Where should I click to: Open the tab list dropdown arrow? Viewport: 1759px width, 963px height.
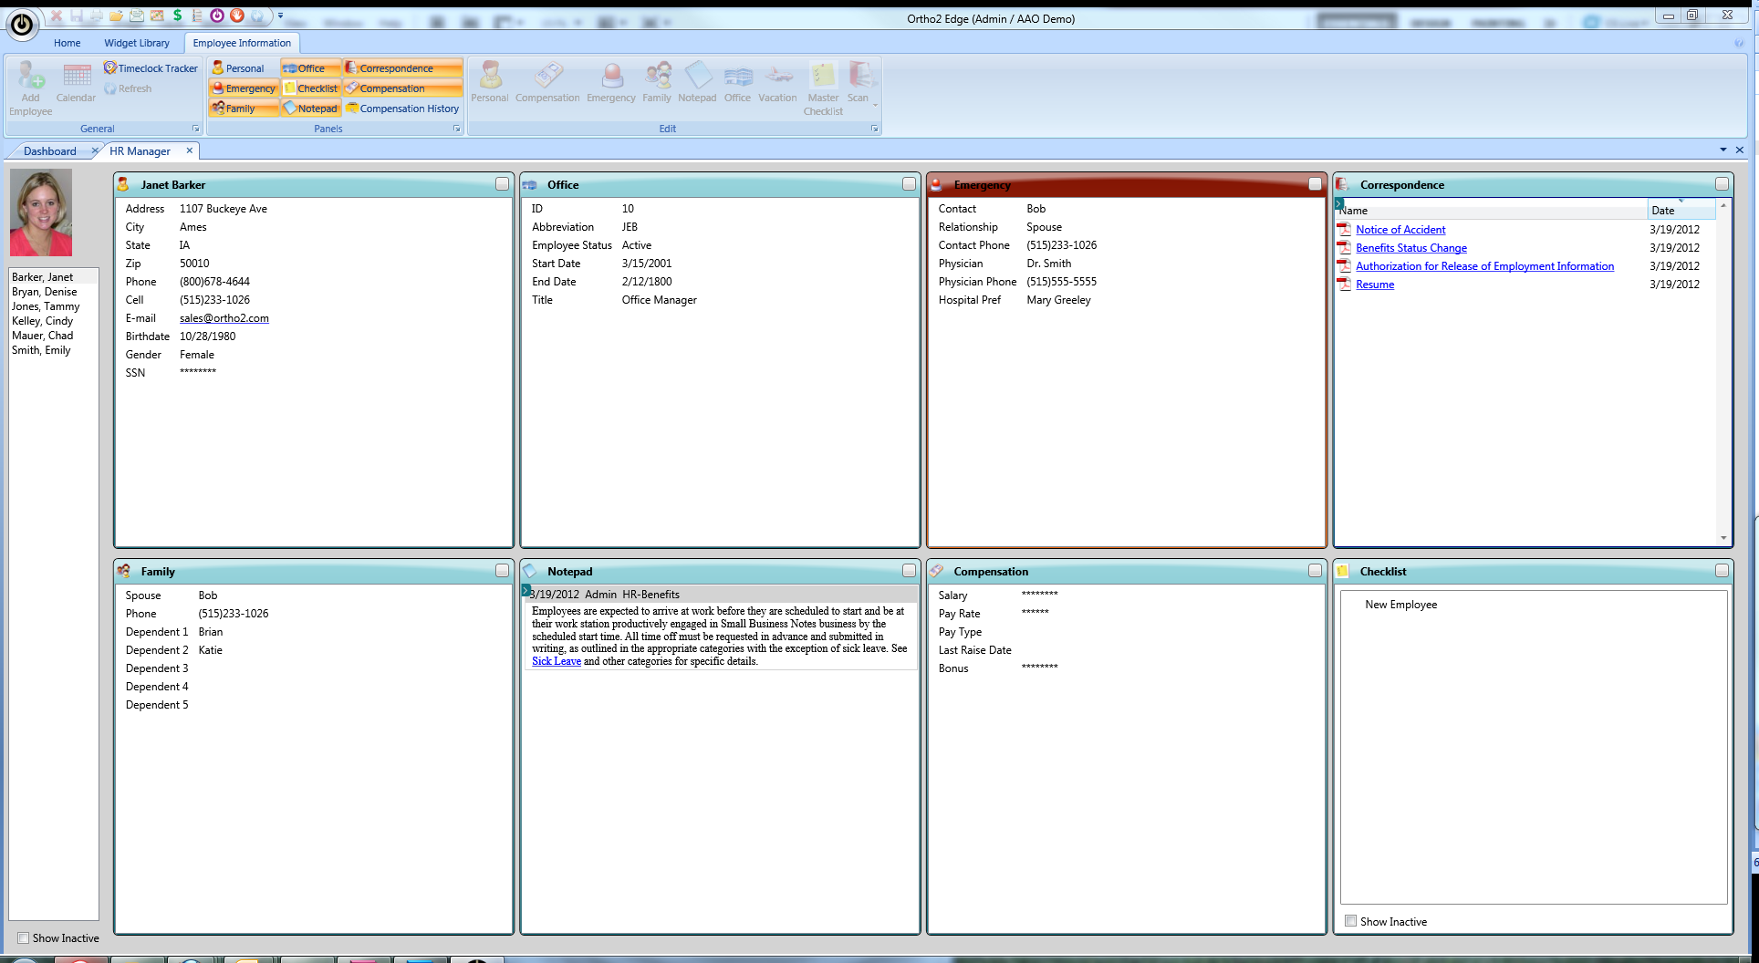tap(1723, 150)
